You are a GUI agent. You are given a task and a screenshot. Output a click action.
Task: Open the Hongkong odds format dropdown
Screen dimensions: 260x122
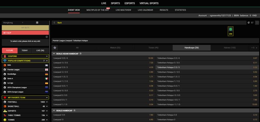(x=13, y=22)
